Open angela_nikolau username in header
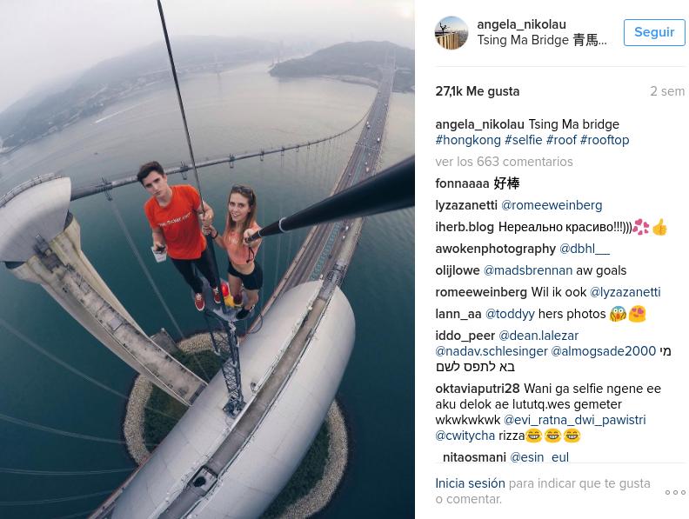The height and width of the screenshot is (519, 689). coord(521,24)
